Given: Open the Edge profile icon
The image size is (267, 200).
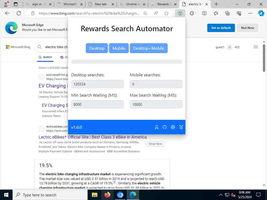Looking at the screenshot, I should point(6,4).
